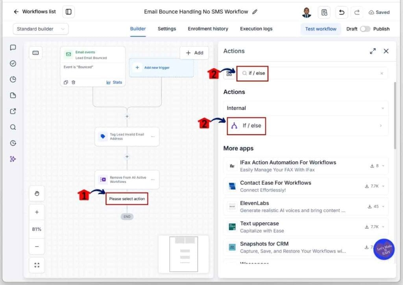Screen dimensions: 403x285
Task: Open the AI sparkle sidebar icon
Action: [13, 159]
